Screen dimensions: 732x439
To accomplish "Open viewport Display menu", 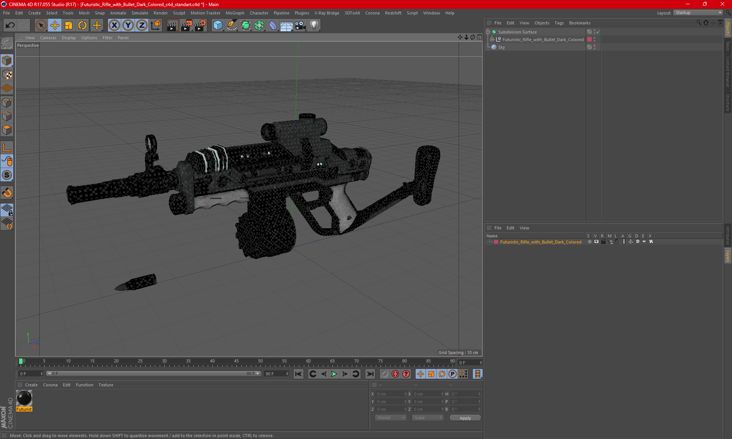I will point(69,38).
